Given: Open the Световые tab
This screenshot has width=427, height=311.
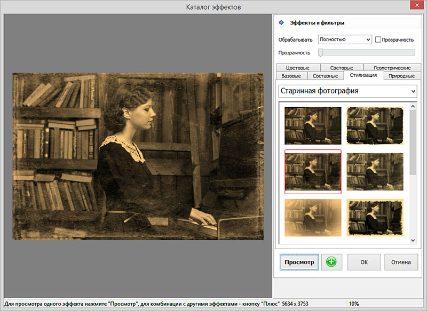Looking at the screenshot, I should 342,68.
